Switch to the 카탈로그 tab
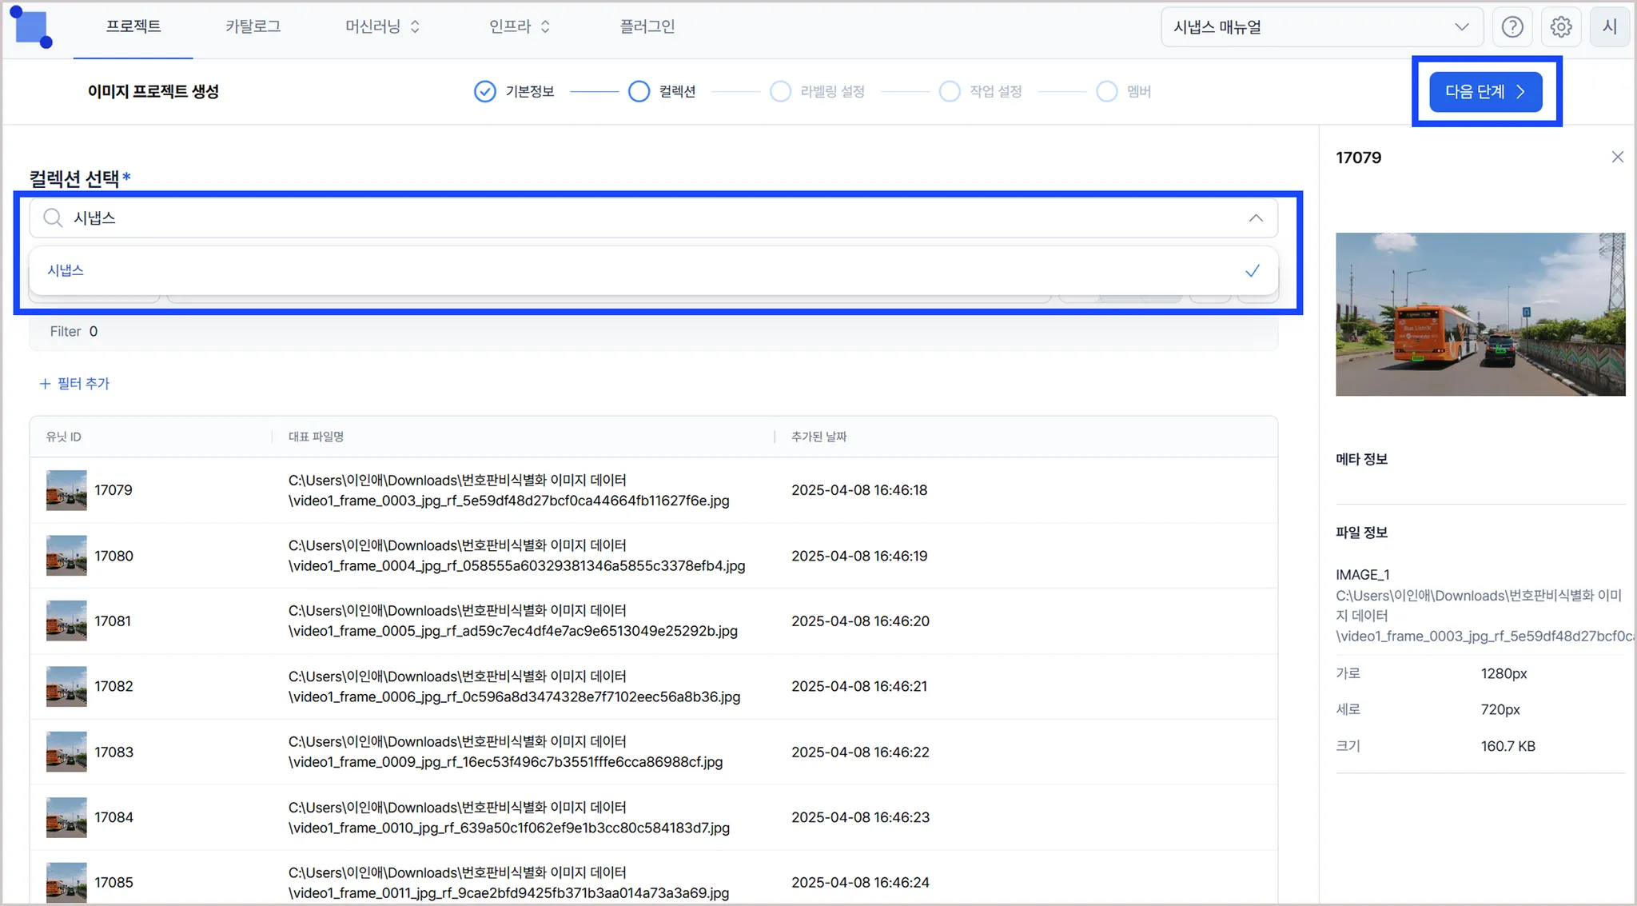 tap(253, 26)
